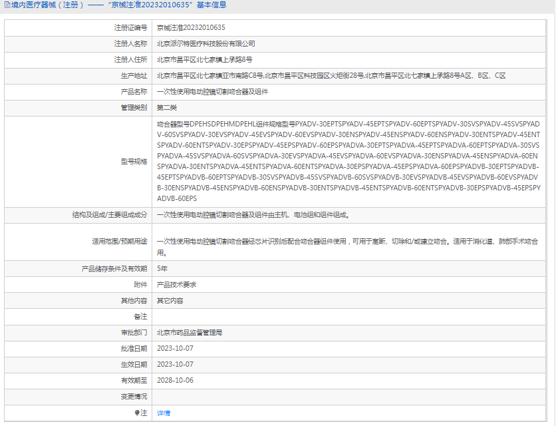Click the 注册人名称 label
The height and width of the screenshot is (426, 556).
[130, 44]
